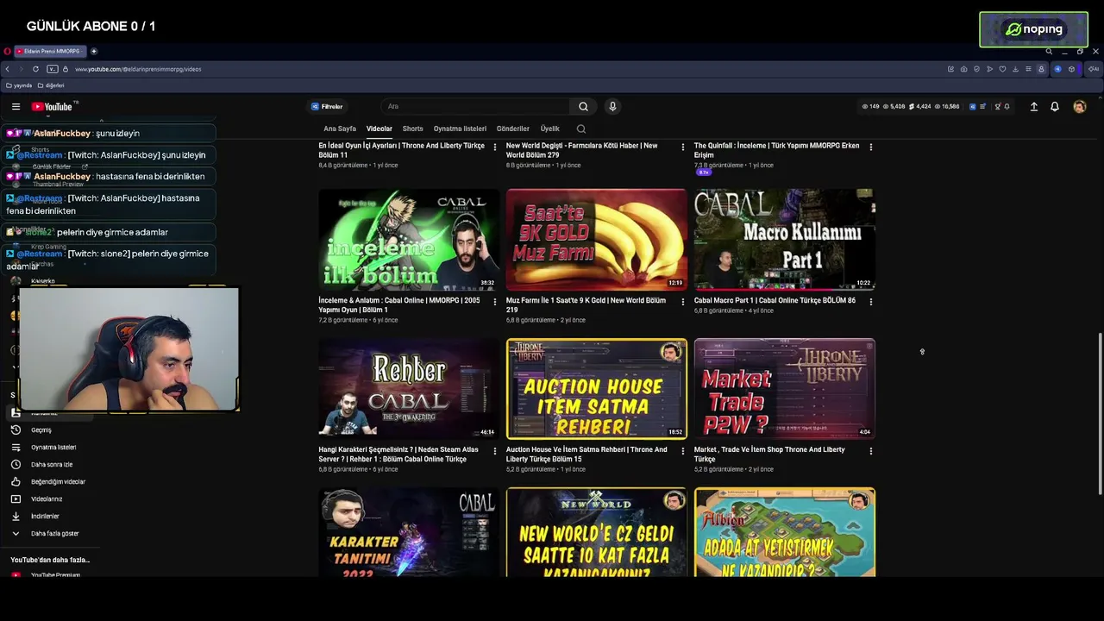Click the Opera browser menu logo
1104x621 pixels.
tap(7, 51)
